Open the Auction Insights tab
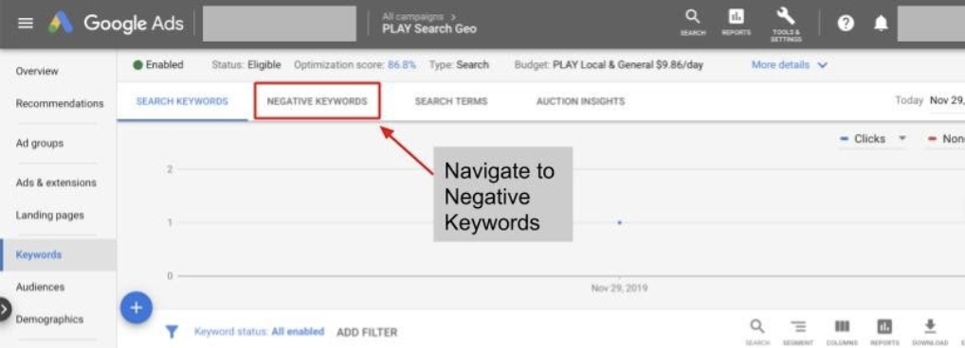Viewport: 965px width, 348px height. [x=580, y=101]
